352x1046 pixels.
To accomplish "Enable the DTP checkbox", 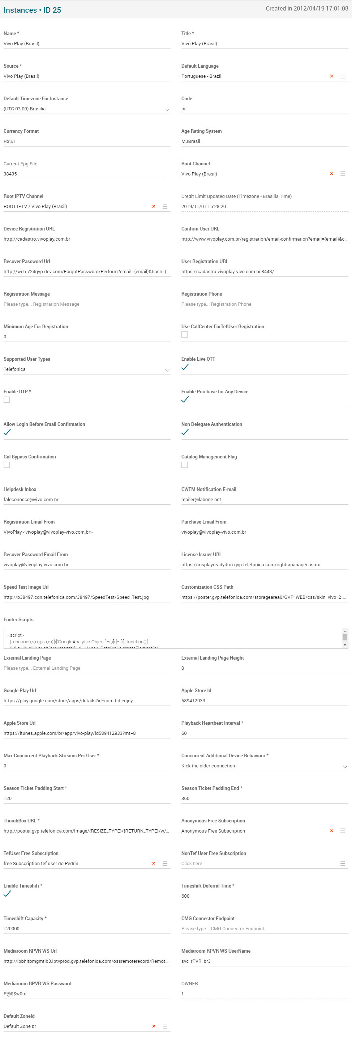I will tap(7, 399).
